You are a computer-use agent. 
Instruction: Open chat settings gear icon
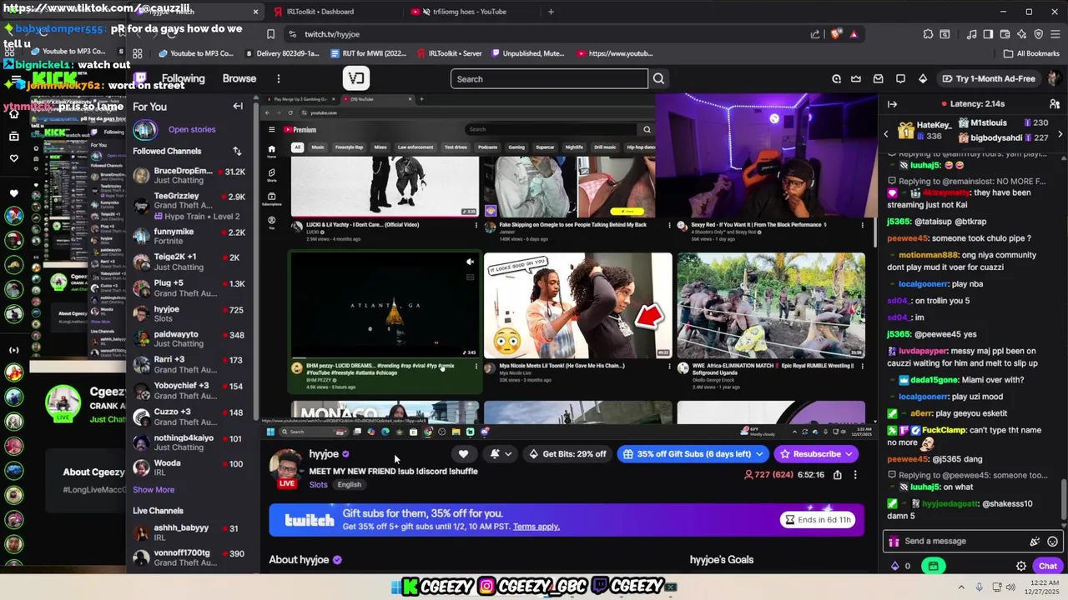pyautogui.click(x=1020, y=566)
